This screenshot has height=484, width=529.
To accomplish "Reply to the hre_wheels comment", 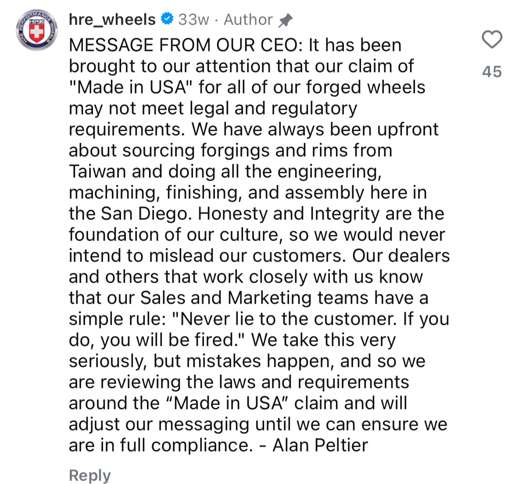I will [x=90, y=475].
